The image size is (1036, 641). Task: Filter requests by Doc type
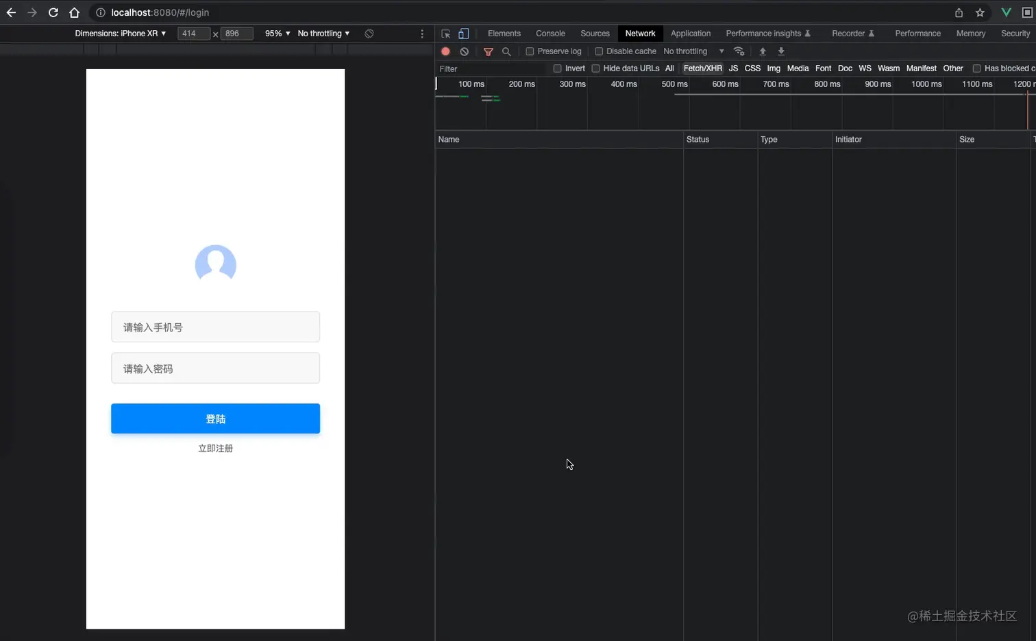(845, 68)
